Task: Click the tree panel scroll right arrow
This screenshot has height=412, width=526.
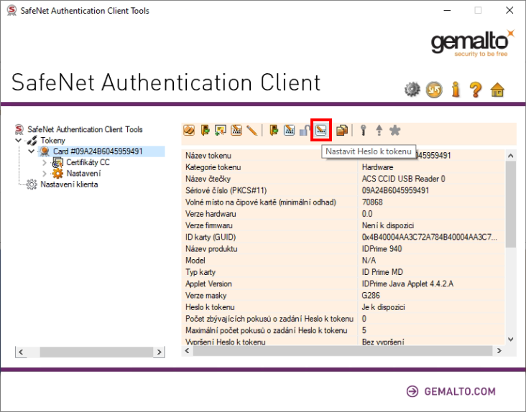Action: [160, 352]
